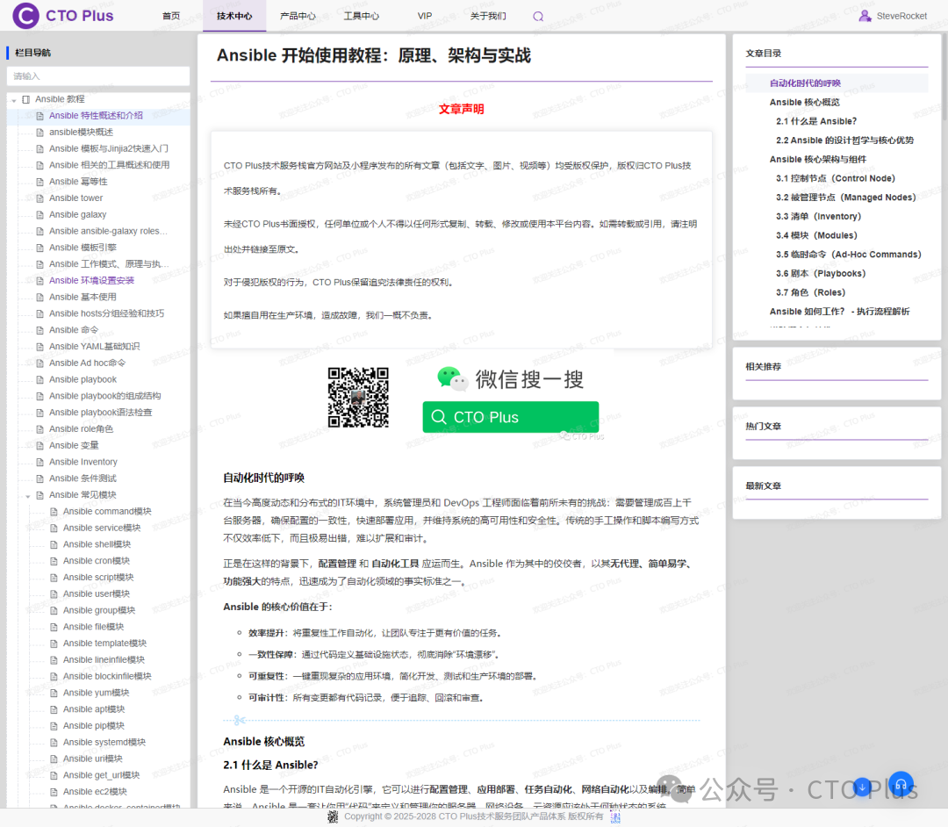Open the site search magnifier in the navbar
This screenshot has width=948, height=827.
(537, 15)
